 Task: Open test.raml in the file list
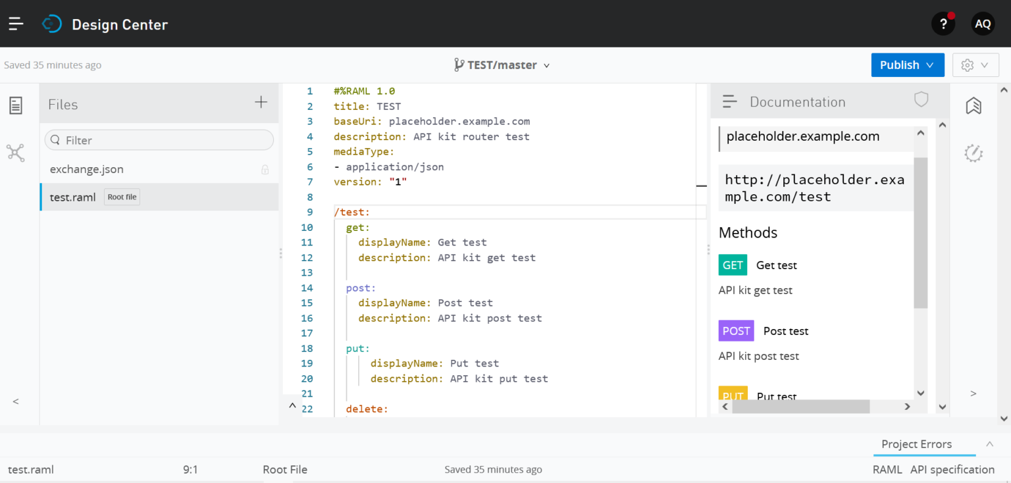click(x=72, y=197)
